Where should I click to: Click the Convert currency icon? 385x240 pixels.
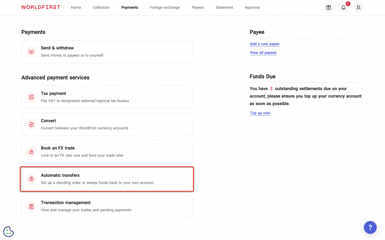point(31,124)
